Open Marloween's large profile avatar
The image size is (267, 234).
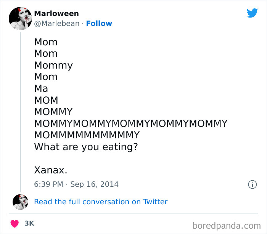pos(20,18)
